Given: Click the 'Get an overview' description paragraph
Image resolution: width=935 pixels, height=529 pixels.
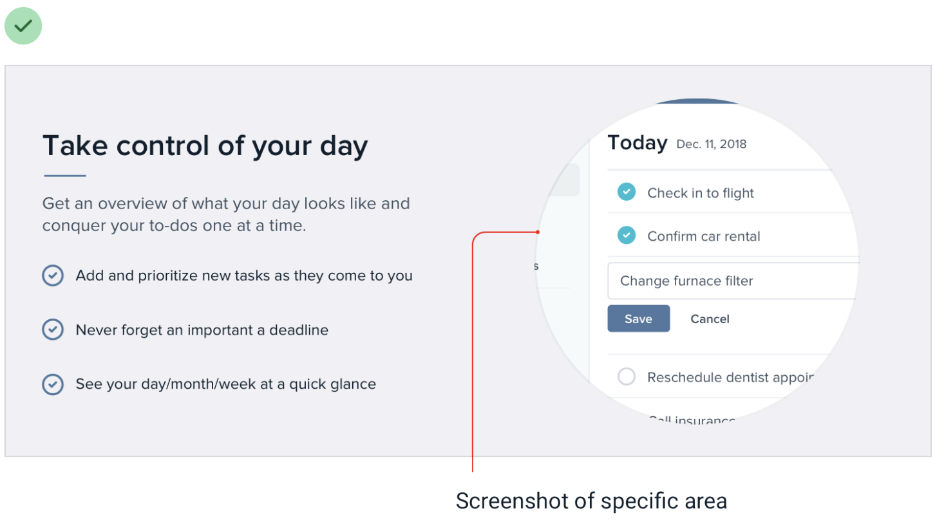Looking at the screenshot, I should pos(226,215).
